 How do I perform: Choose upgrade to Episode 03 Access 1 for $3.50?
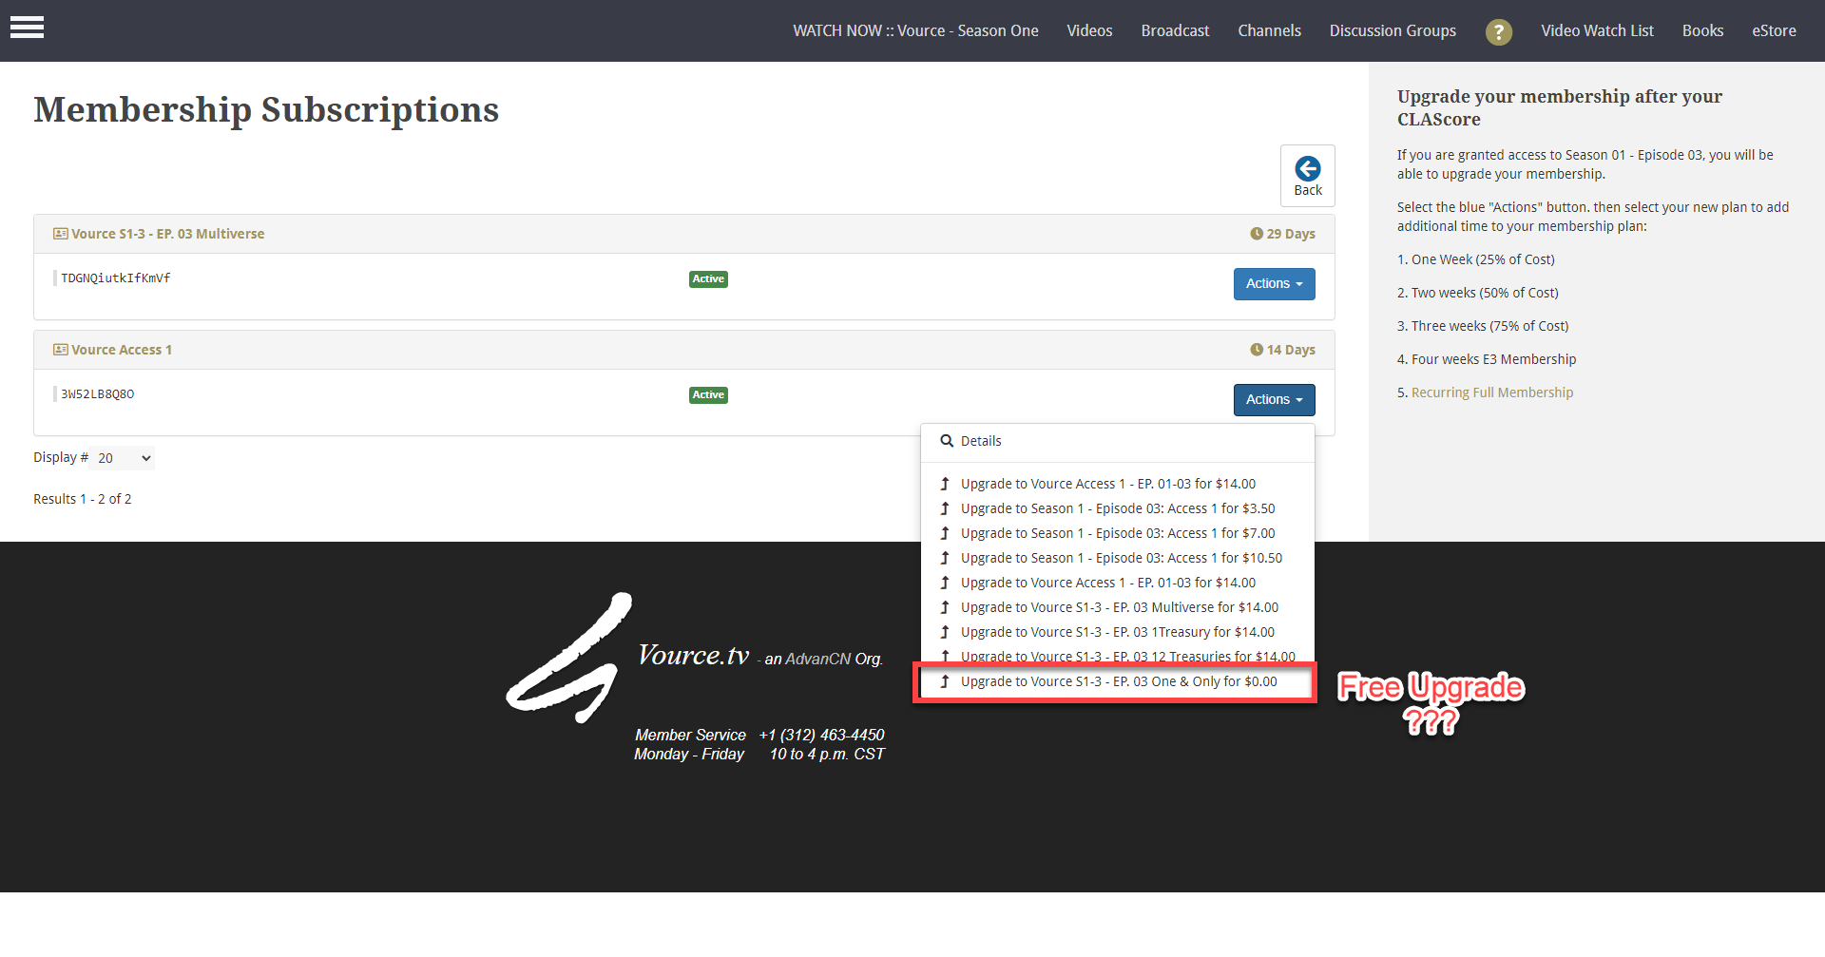coord(1117,508)
